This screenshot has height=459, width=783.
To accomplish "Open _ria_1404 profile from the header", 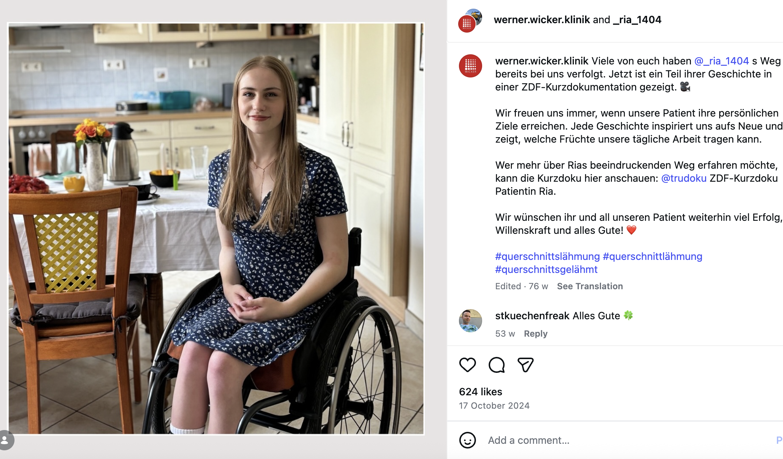I will (x=637, y=20).
